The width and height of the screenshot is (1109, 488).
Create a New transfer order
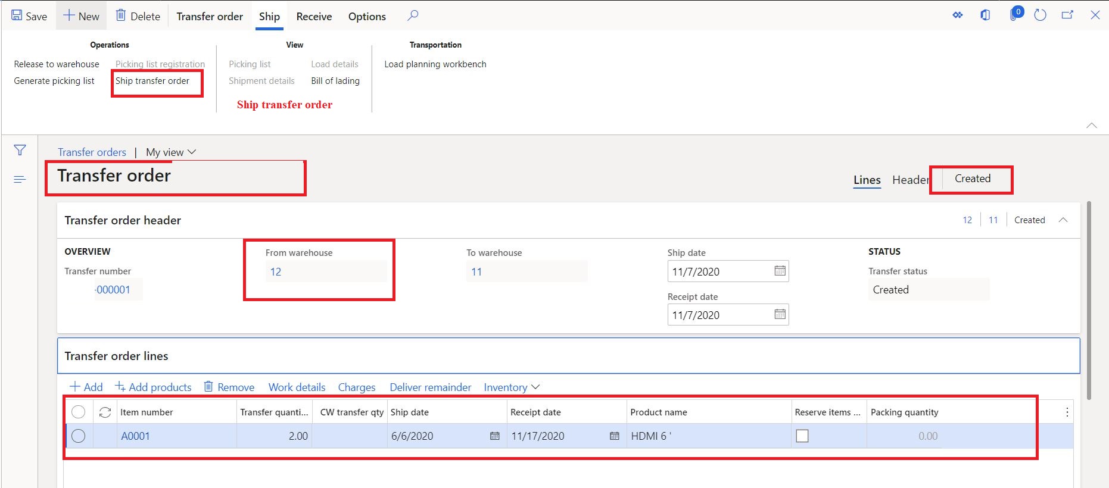pos(81,16)
